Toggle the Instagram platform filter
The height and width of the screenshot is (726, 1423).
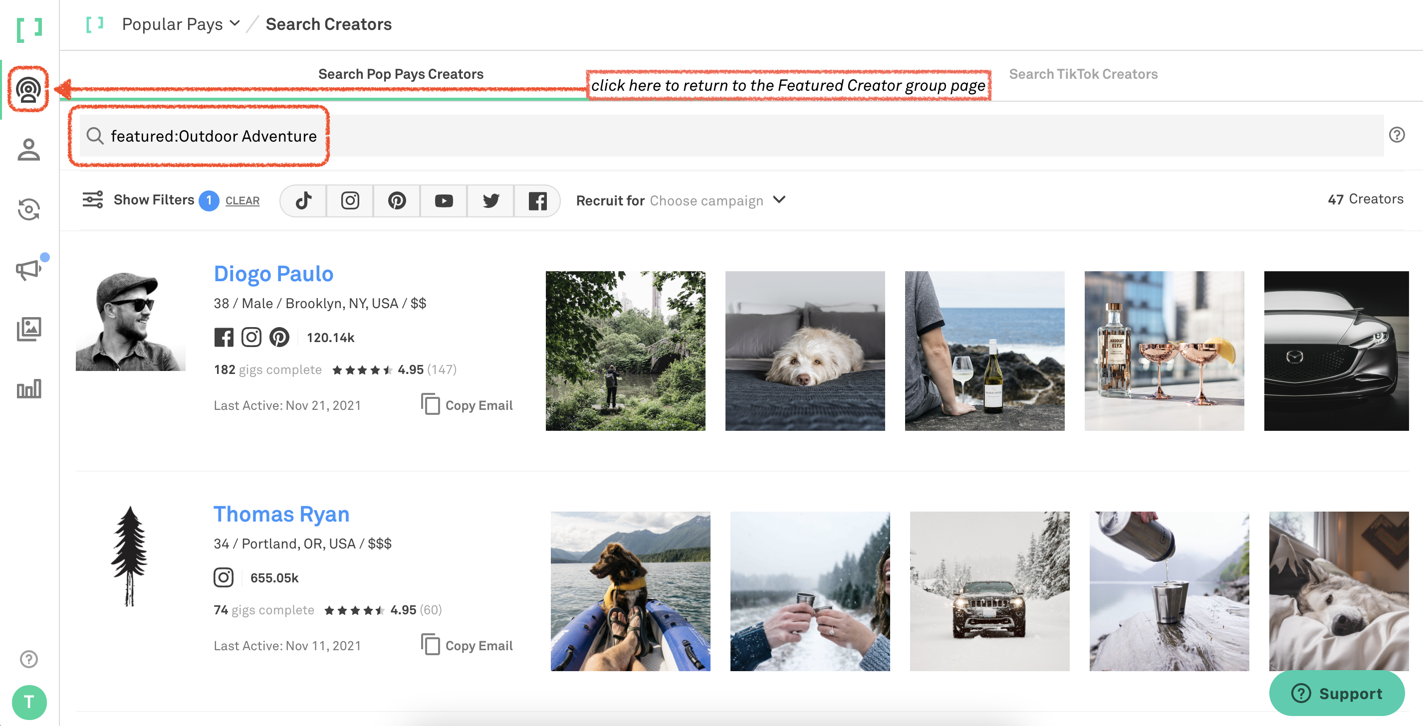350,200
